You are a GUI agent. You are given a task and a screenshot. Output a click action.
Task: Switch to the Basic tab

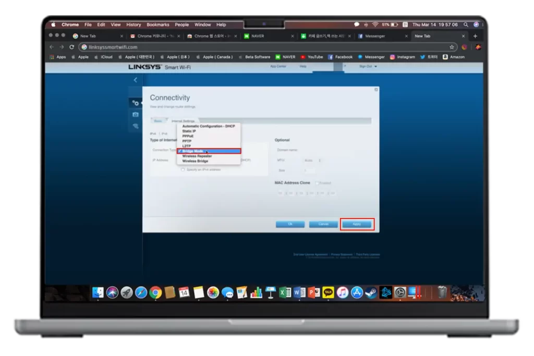point(158,121)
